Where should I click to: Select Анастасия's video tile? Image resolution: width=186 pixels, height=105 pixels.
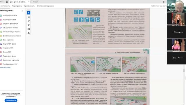coord(176,45)
